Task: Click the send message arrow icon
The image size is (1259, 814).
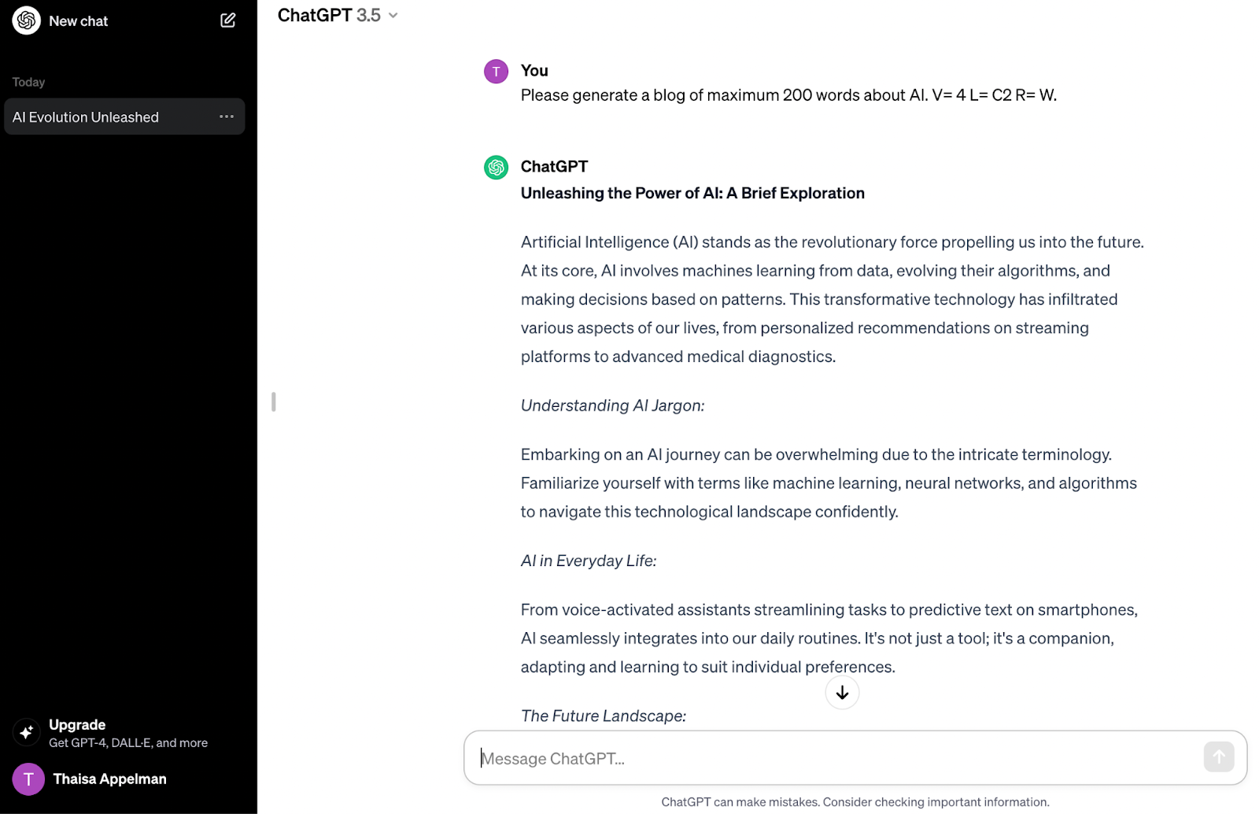Action: pos(1218,757)
